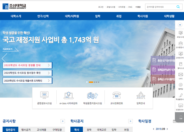The image size is (184, 132).
Task: Switch to the Chinese language link
Action: point(138,7)
